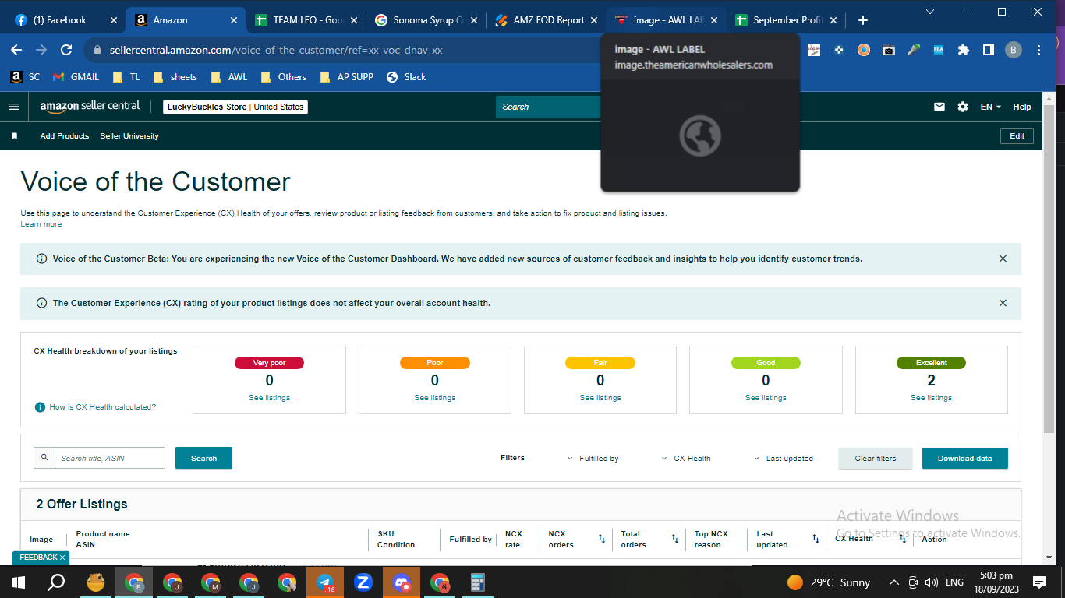
Task: Switch to the TEAM LEO Google Sheets tab
Action: click(306, 20)
